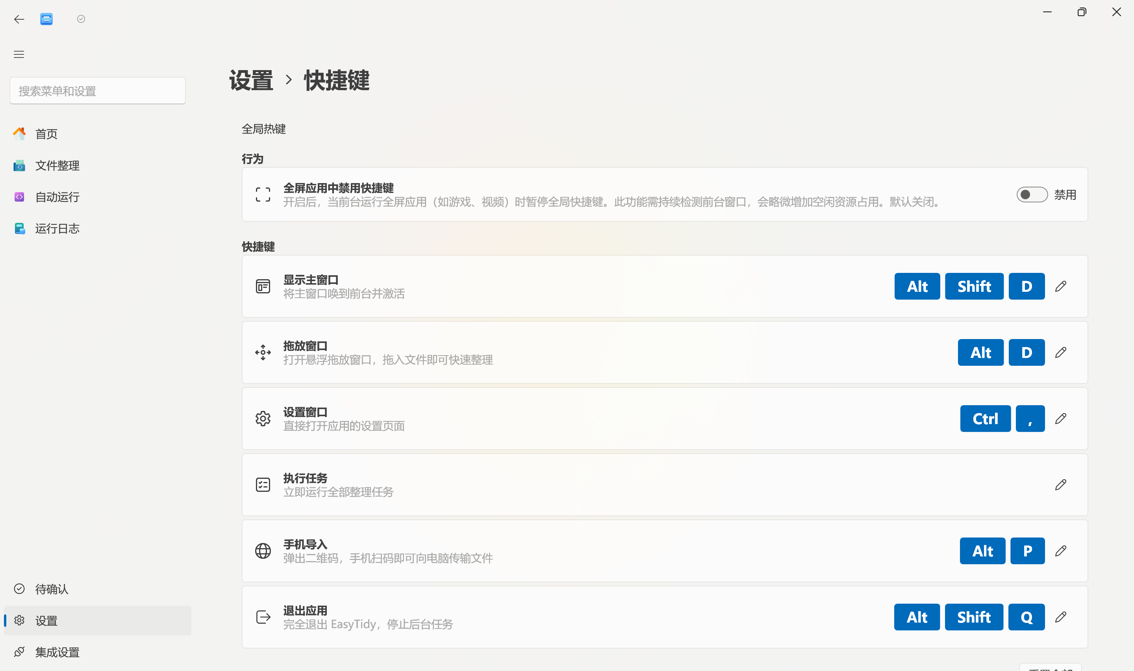The width and height of the screenshot is (1134, 671).
Task: Toggle 全屏应用中禁用快捷键 switch
Action: [1032, 195]
